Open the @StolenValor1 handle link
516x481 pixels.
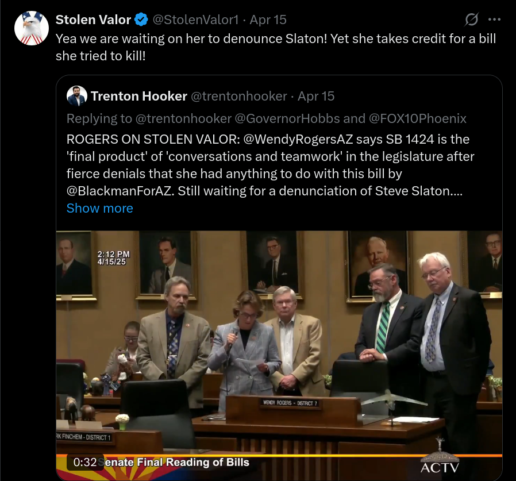[195, 20]
